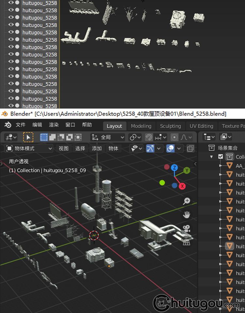Screen dimensions: 245x313
Task: Click the Blender logo icon in menu bar
Action: click(x=8, y=125)
